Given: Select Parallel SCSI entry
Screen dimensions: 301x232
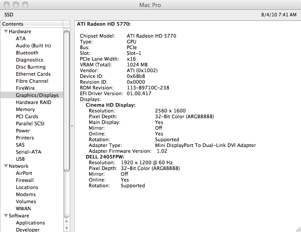Looking at the screenshot, I should (30, 124).
